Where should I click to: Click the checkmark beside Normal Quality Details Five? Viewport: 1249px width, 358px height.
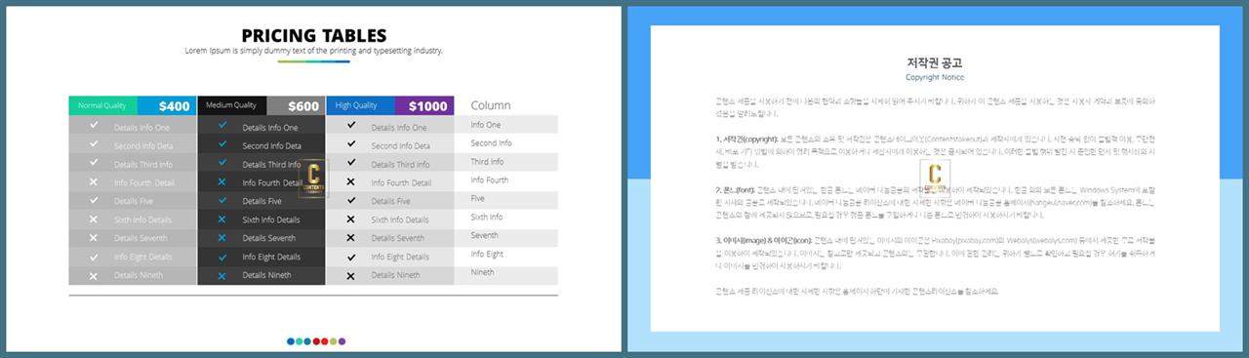[x=94, y=200]
